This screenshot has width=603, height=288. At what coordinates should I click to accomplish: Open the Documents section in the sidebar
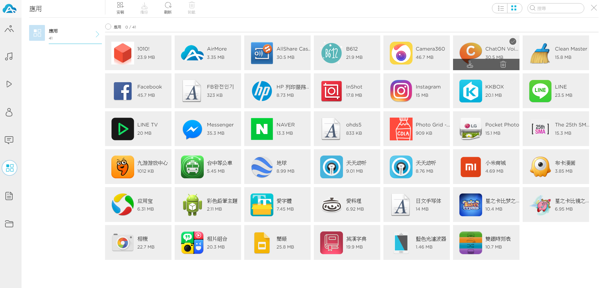pyautogui.click(x=9, y=196)
